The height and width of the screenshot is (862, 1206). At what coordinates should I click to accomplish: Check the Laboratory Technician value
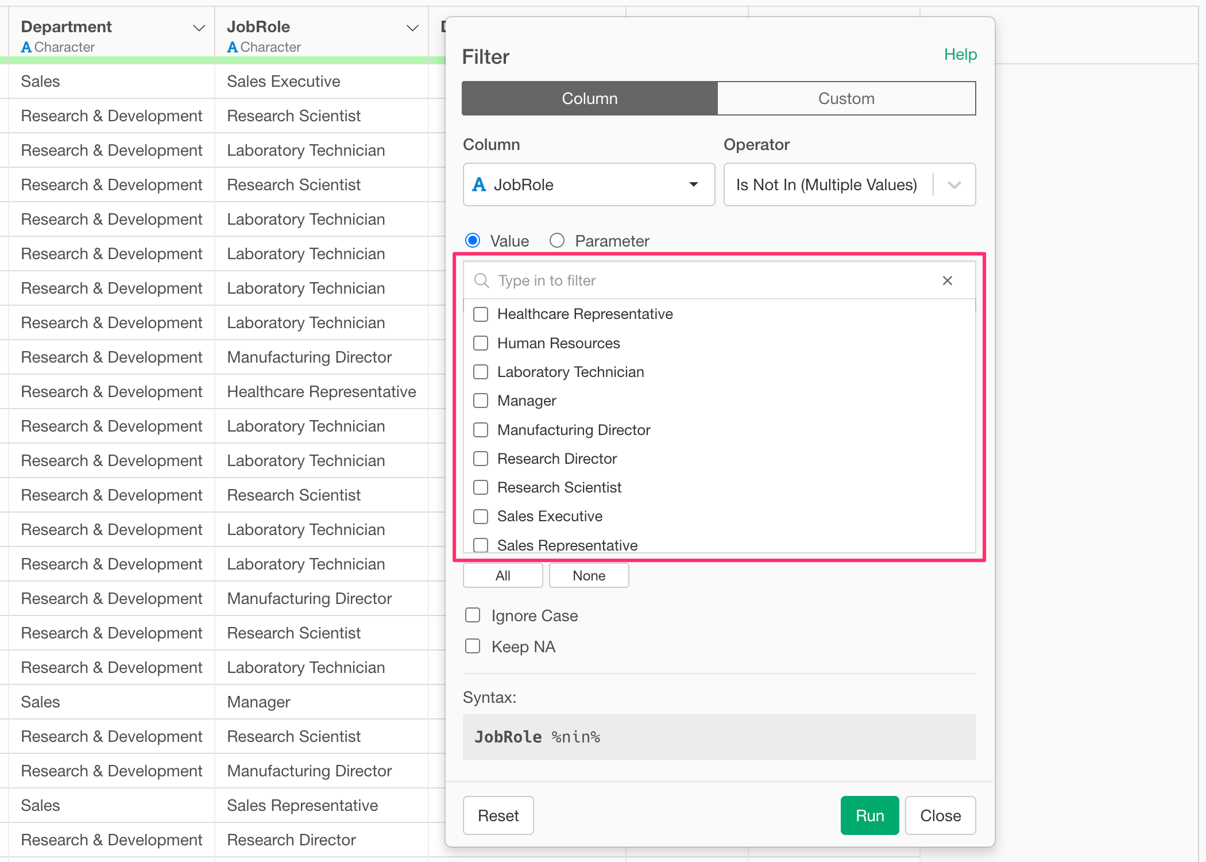pos(481,372)
